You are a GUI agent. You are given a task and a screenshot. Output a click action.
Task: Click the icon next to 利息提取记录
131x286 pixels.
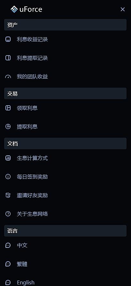click(x=8, y=58)
